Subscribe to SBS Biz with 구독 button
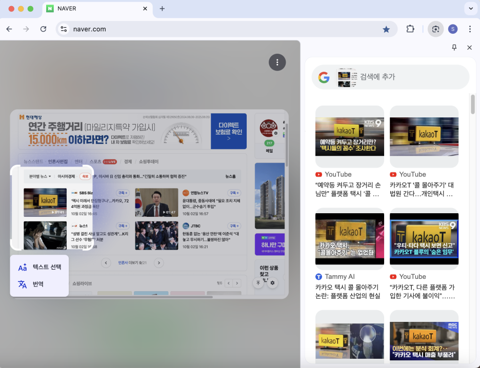Image resolution: width=480 pixels, height=368 pixels. click(x=123, y=193)
